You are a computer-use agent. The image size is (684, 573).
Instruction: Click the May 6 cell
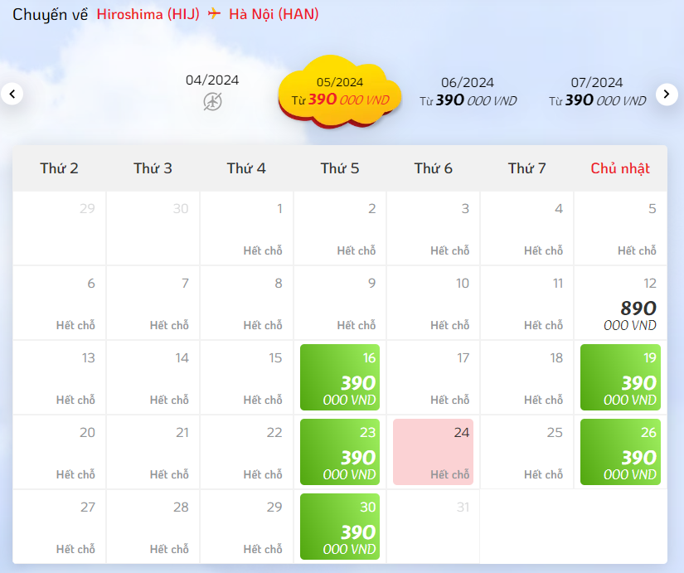[60, 303]
